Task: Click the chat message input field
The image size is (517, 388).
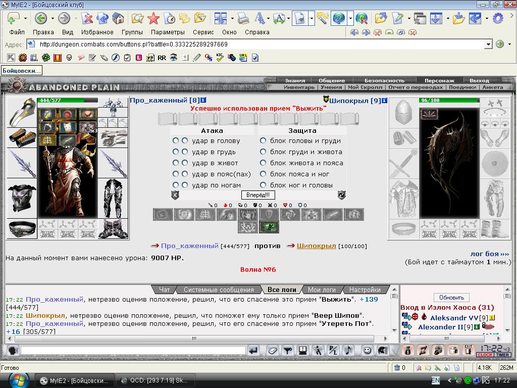Action: click(x=133, y=351)
